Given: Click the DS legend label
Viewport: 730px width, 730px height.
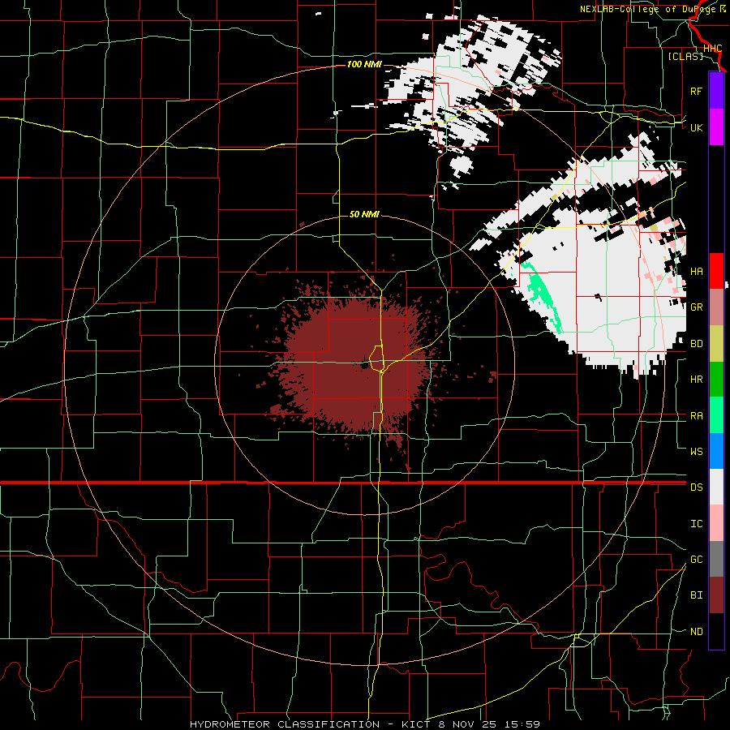Looking at the screenshot, I should (x=696, y=487).
